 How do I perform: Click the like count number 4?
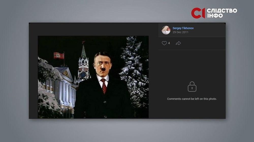(169, 43)
